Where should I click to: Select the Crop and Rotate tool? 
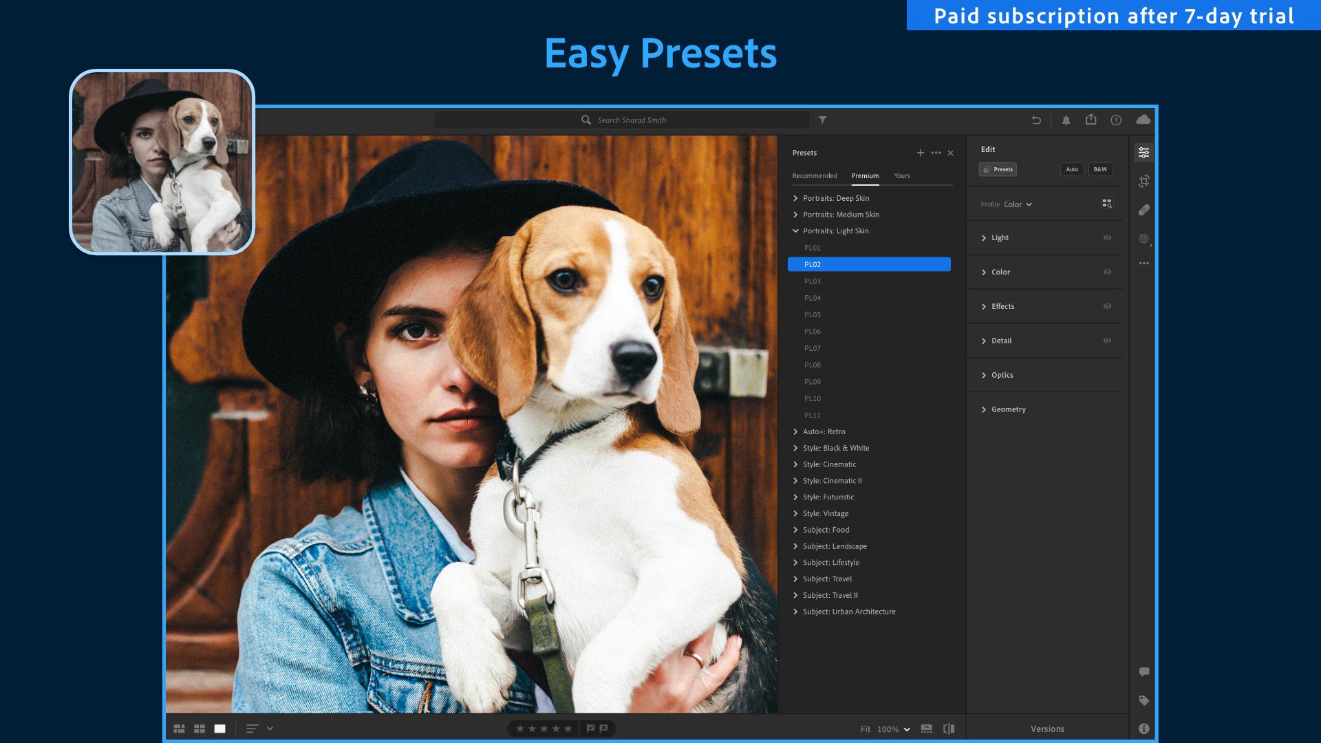coord(1143,181)
